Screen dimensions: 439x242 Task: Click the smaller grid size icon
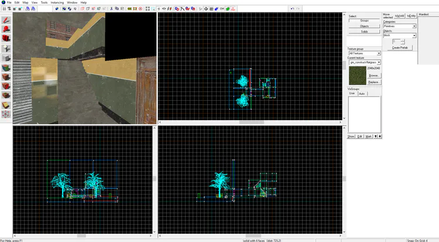click(x=15, y=9)
